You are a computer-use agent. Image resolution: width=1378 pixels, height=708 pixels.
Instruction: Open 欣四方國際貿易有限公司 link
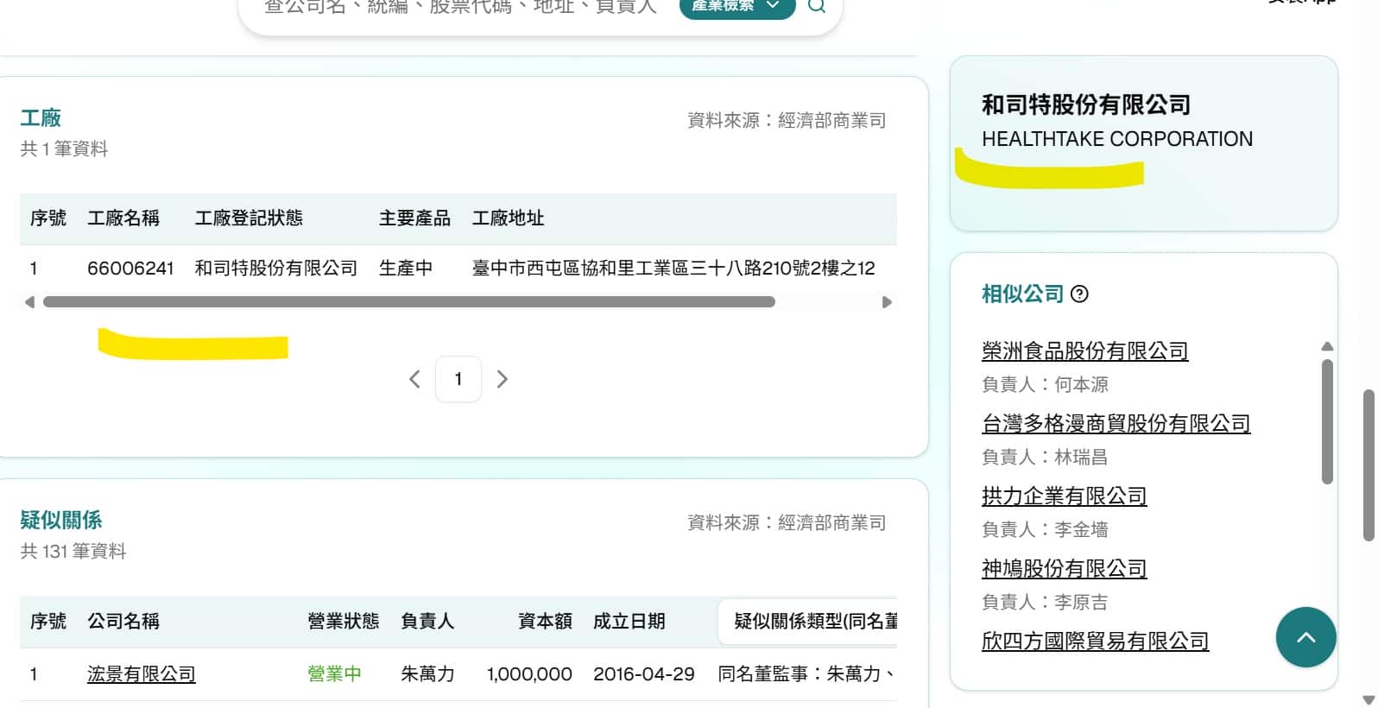(1095, 642)
